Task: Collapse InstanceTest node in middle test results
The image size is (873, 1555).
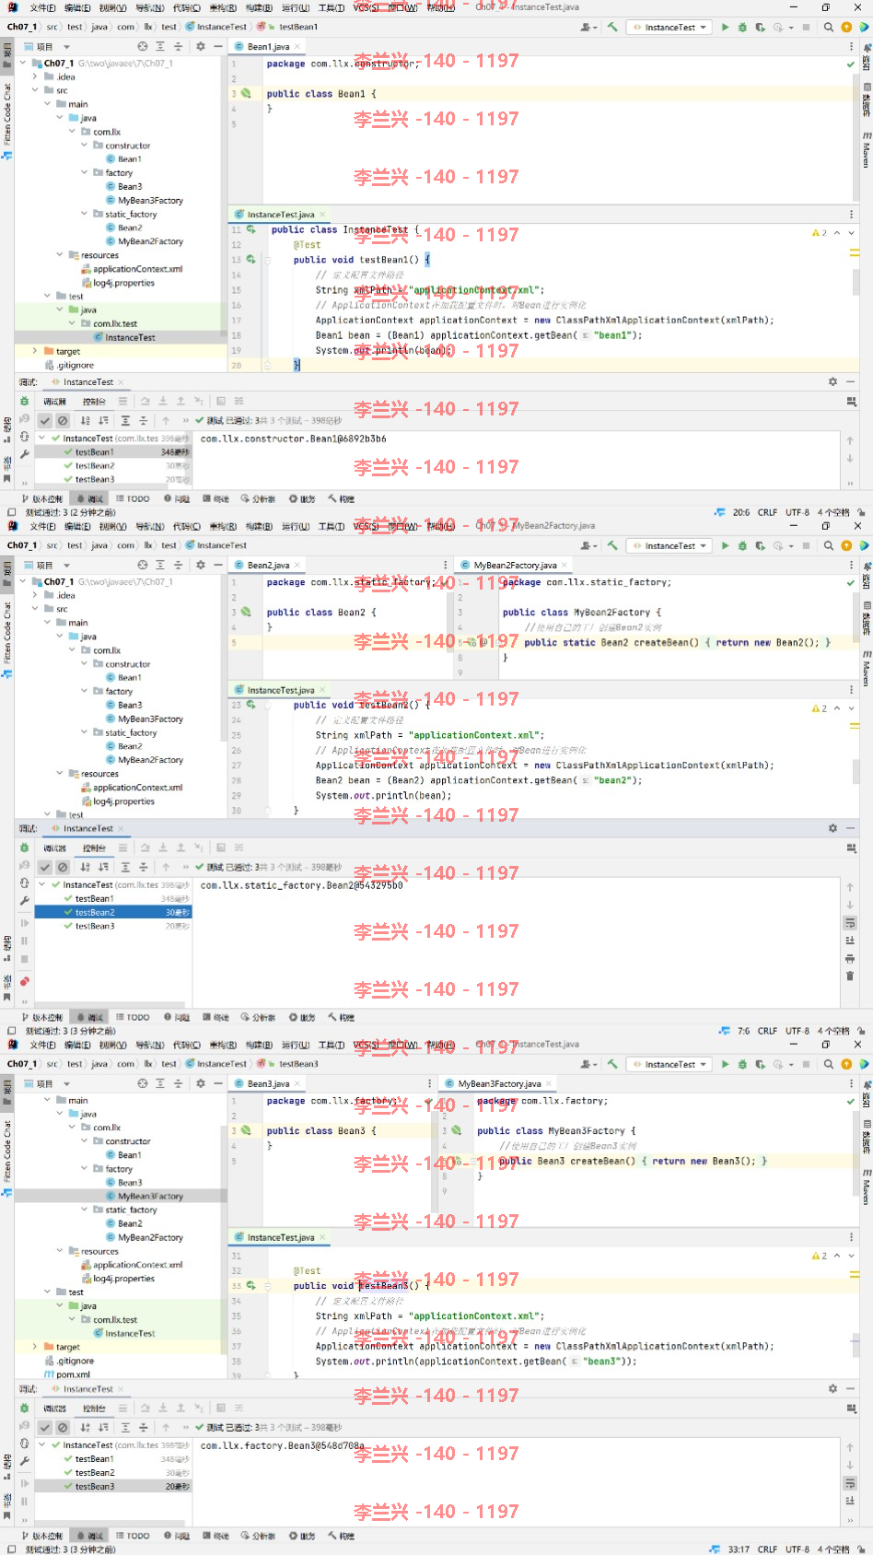Action: (42, 884)
